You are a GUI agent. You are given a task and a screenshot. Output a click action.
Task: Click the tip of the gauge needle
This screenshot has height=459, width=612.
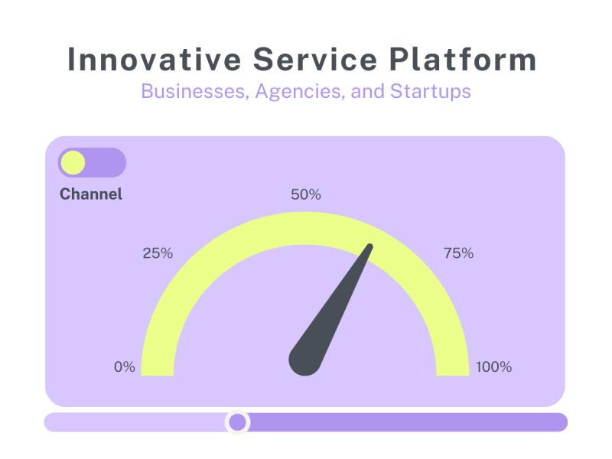tap(369, 247)
